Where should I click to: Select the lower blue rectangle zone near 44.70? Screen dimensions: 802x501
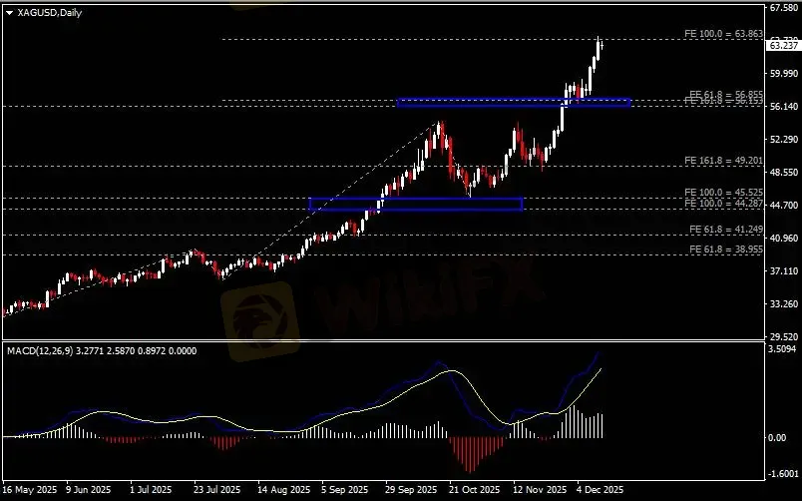click(416, 205)
